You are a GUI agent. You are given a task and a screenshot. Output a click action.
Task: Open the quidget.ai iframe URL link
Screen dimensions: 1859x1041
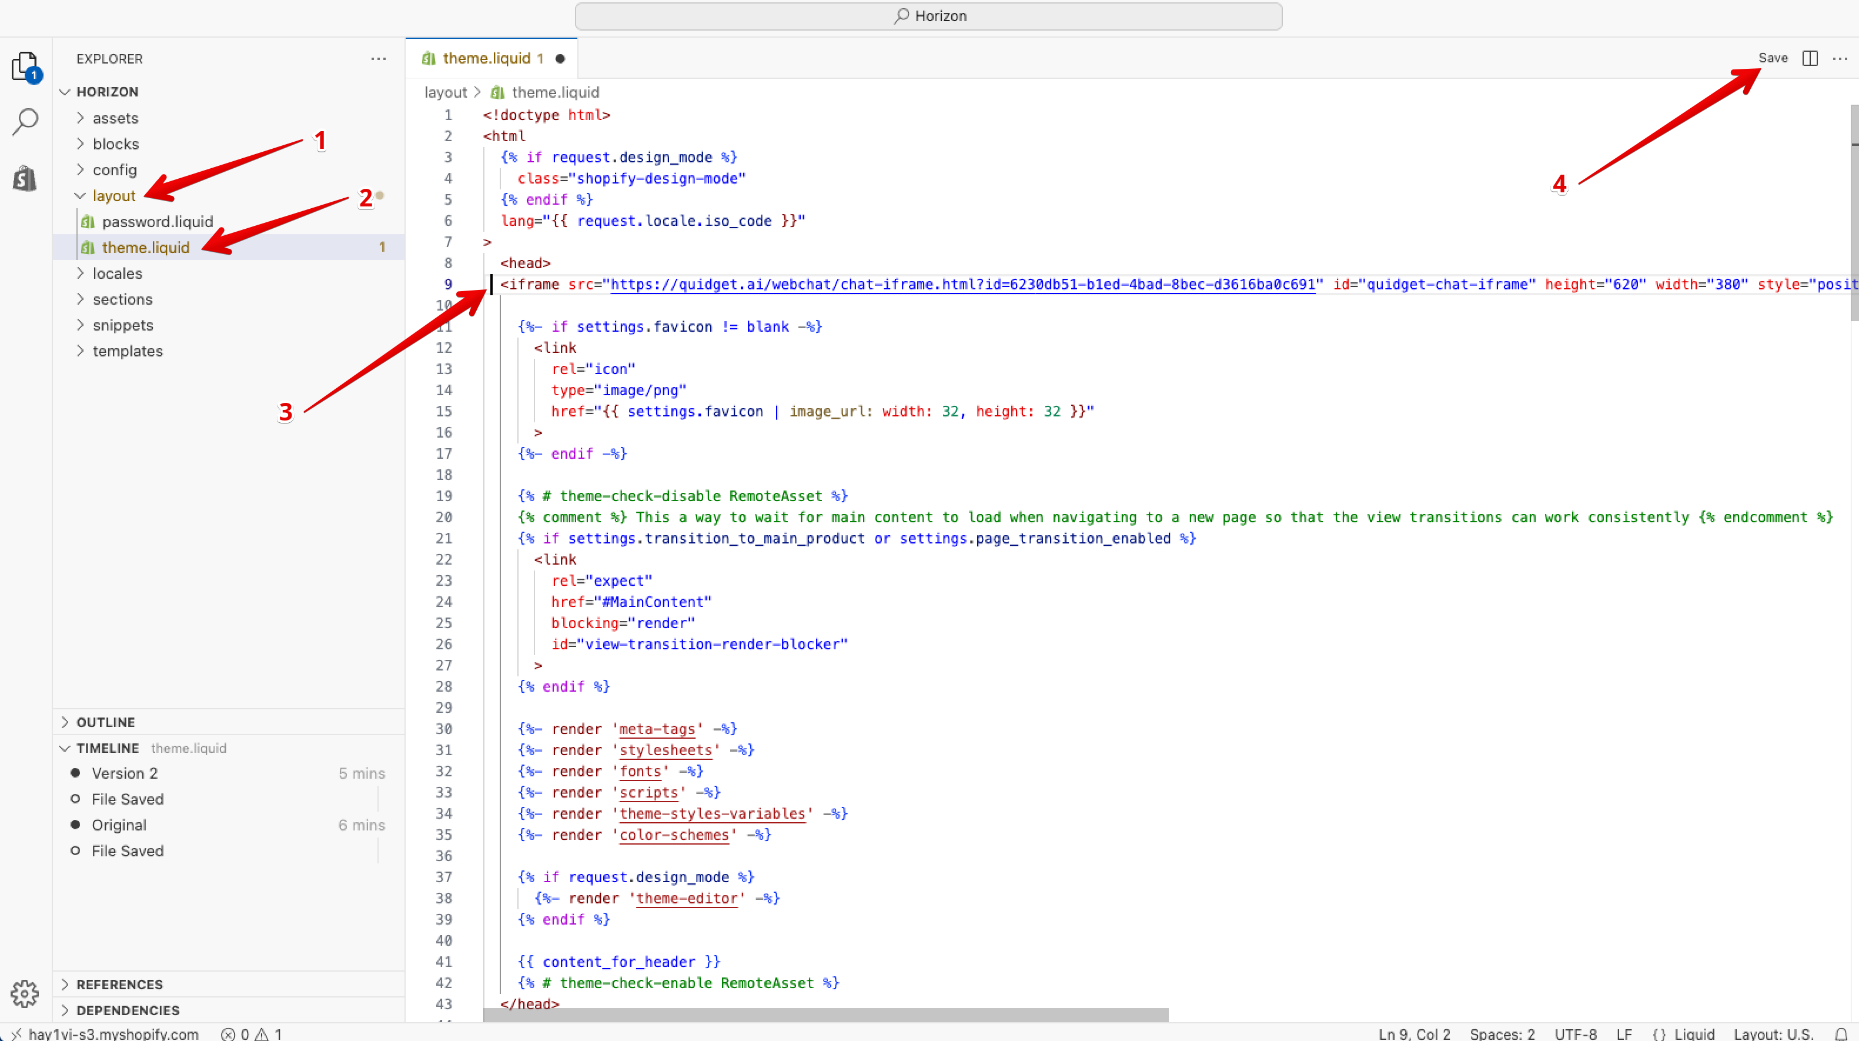tap(962, 285)
